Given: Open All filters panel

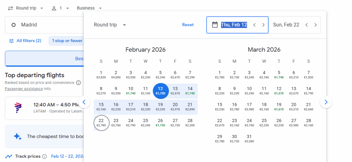Looking at the screenshot, I should coord(25,41).
